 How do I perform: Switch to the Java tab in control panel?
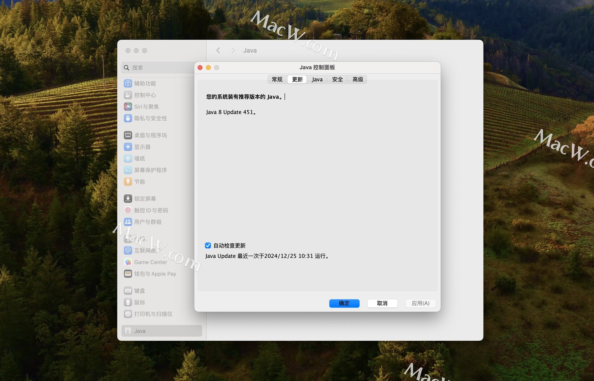pos(317,80)
